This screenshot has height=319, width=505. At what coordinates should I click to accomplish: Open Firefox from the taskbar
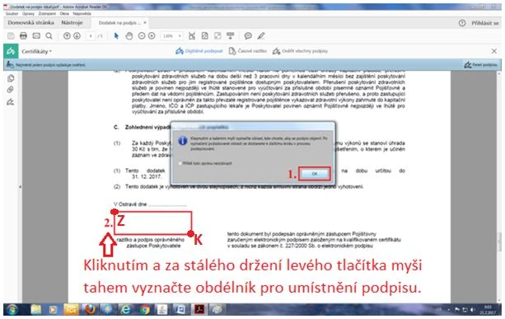tap(90, 310)
